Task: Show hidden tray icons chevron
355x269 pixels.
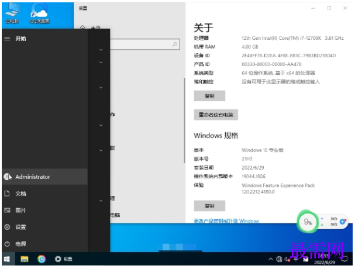Action: (271, 259)
